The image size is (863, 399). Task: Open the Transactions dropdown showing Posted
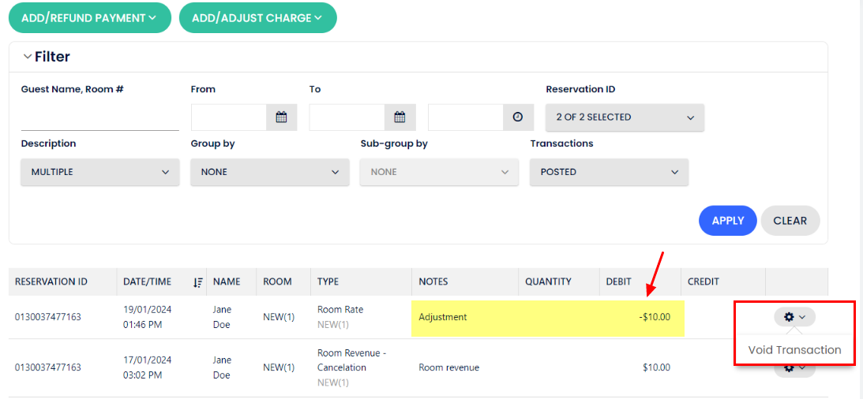click(609, 172)
